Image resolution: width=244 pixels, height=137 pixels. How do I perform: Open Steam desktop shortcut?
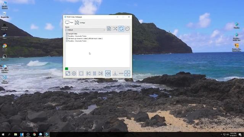[5, 37]
